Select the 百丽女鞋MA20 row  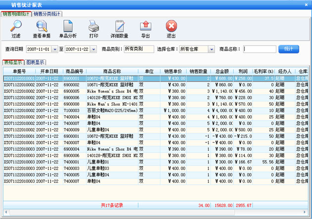pyautogui.click(x=111, y=111)
